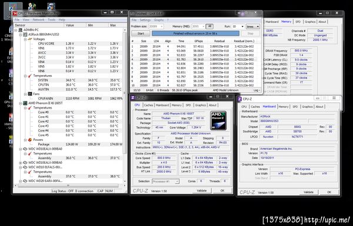
Task: Open View menu in HWMonitor
Action: [x=26, y=20]
